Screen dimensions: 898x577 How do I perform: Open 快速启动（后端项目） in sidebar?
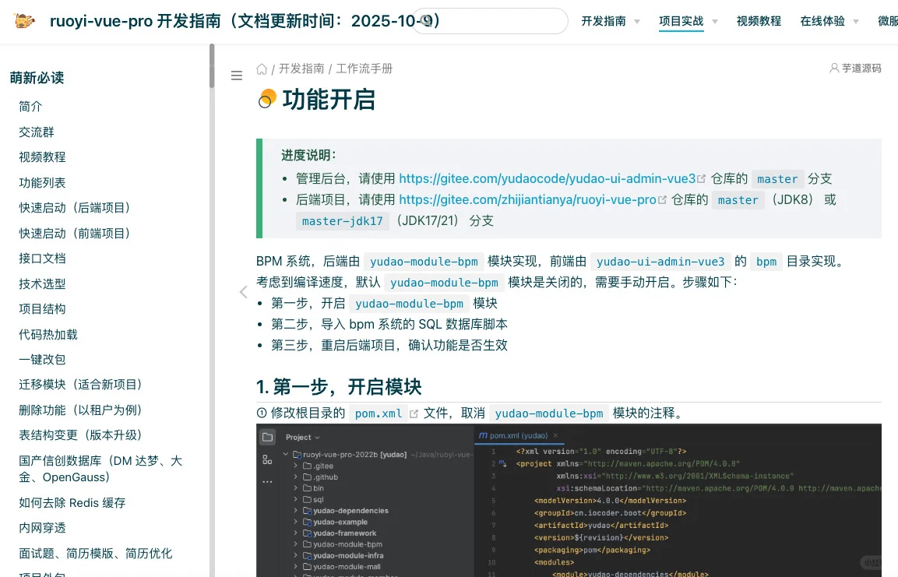pos(77,208)
